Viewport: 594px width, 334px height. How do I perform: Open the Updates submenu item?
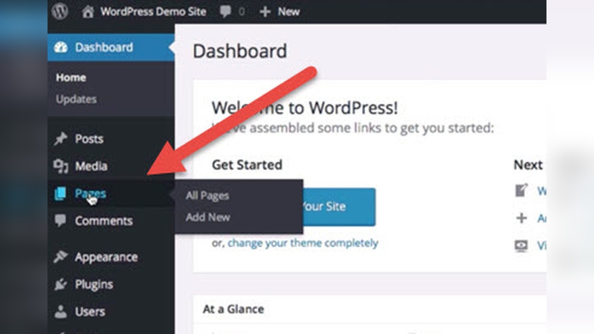(x=76, y=99)
